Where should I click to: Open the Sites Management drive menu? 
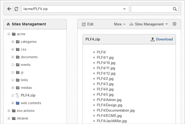[x=149, y=24]
